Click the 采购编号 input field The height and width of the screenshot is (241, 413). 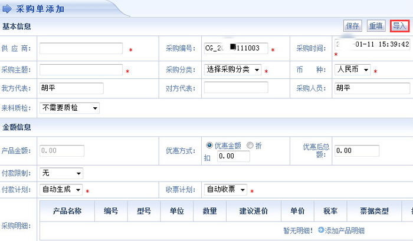point(236,48)
